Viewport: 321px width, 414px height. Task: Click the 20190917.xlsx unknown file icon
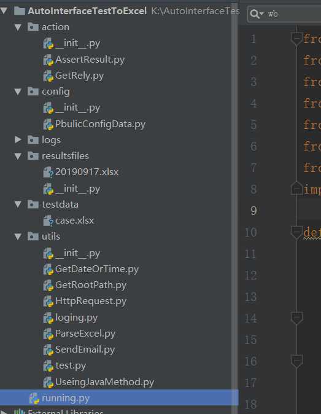tap(48, 173)
